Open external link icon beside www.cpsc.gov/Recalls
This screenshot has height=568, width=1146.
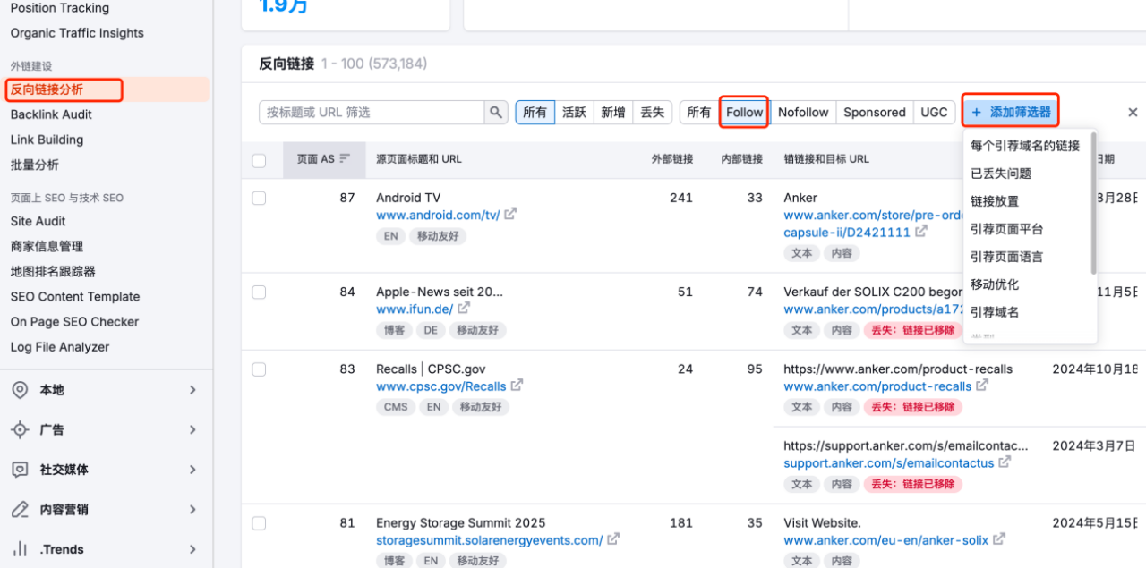[517, 386]
